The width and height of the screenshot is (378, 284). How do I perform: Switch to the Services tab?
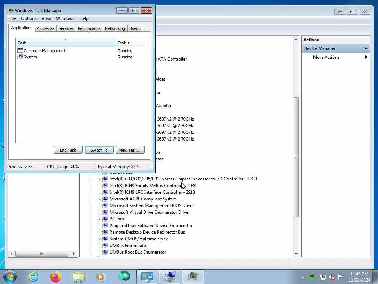click(x=66, y=28)
